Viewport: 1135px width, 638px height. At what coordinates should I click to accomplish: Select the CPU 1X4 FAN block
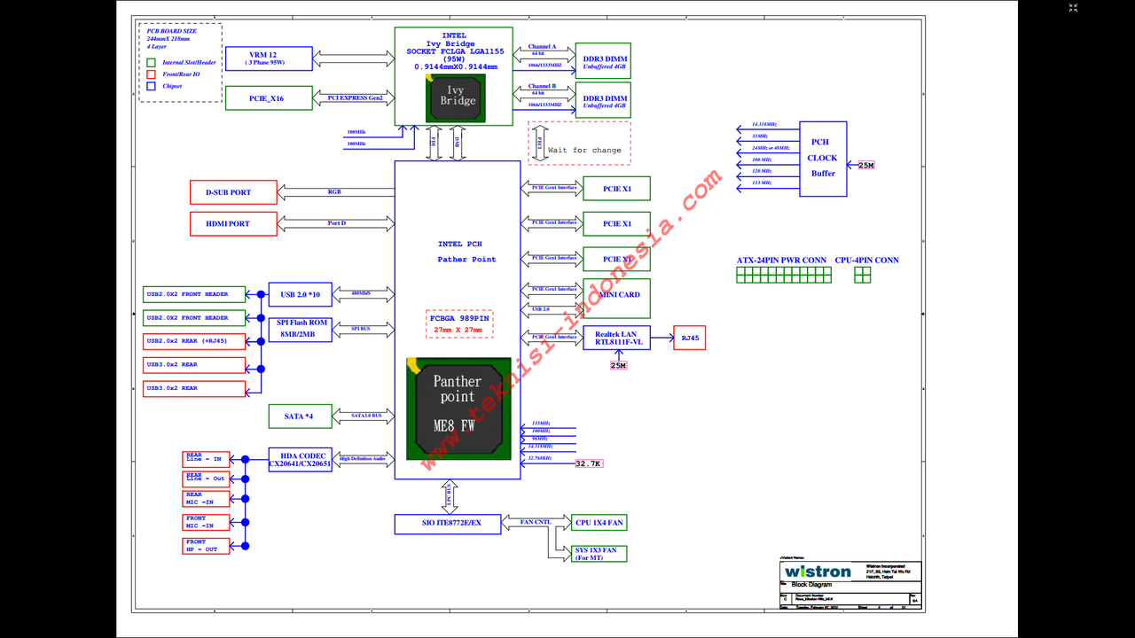tap(599, 523)
